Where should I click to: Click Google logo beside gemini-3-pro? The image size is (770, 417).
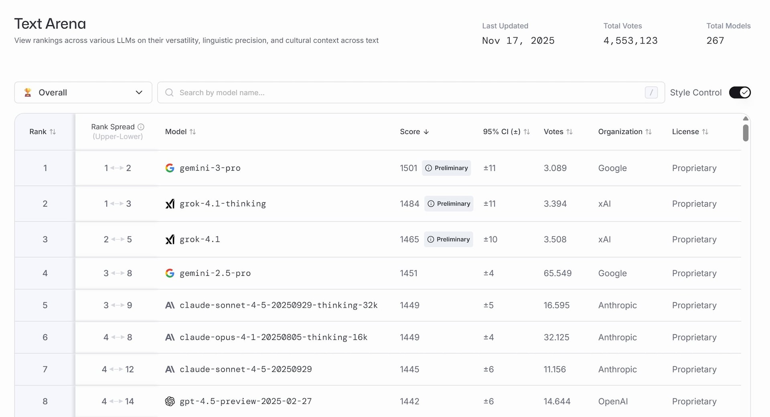[170, 168]
